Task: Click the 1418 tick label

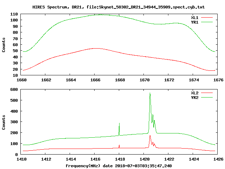Action: click(120, 159)
